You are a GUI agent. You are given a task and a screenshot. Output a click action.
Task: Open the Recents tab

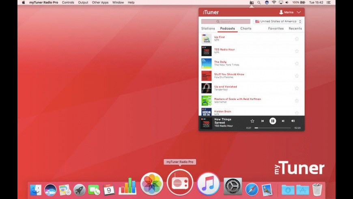pyautogui.click(x=295, y=28)
